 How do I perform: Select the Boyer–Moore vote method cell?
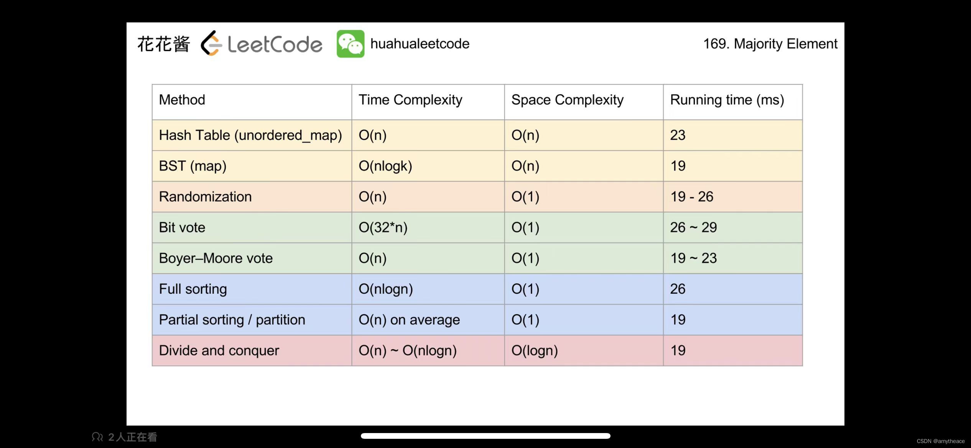tap(216, 258)
